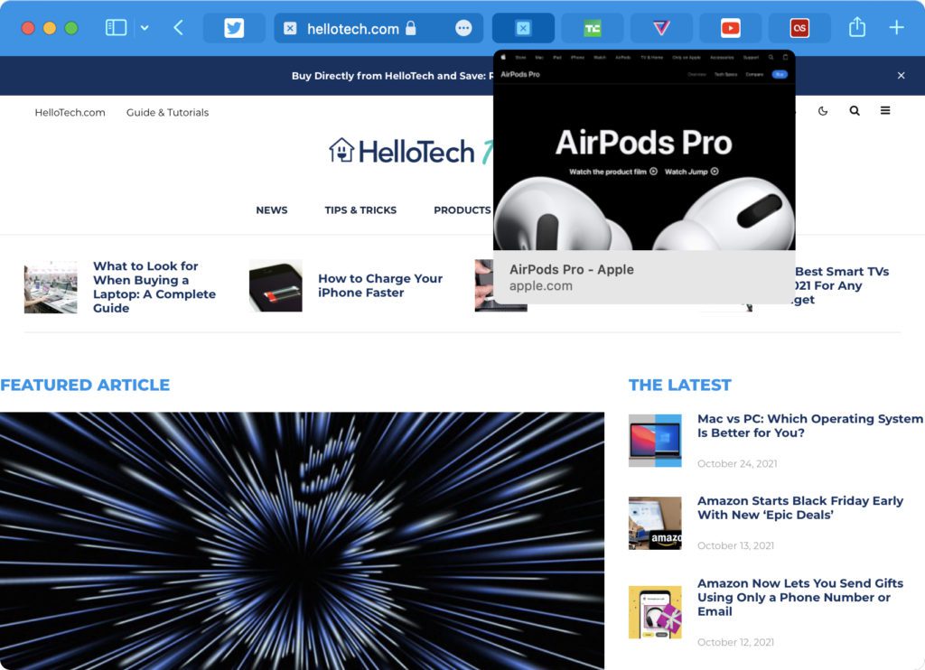Open How to Charge Your iPhone Faster

(x=380, y=285)
